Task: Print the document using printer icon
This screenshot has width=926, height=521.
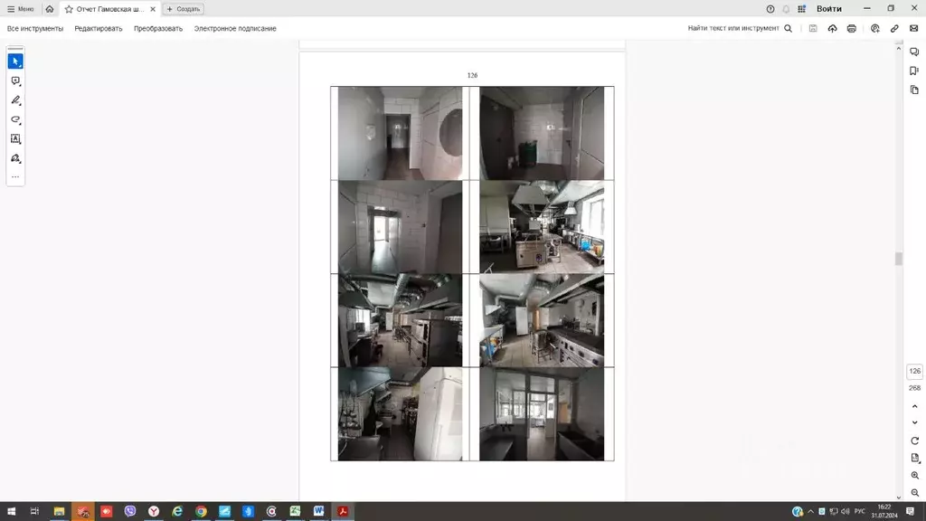Action: point(851,29)
